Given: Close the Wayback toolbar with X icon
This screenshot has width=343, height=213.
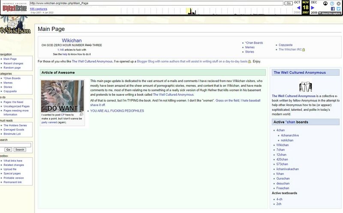Looking at the screenshot, I should [x=339, y=3].
